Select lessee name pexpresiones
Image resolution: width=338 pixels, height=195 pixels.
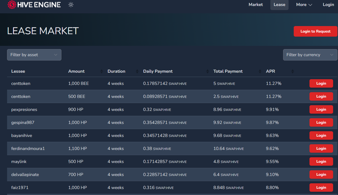(x=24, y=109)
